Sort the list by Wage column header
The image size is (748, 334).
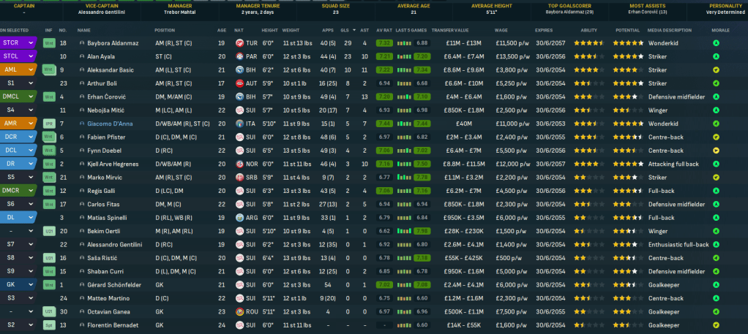(501, 31)
